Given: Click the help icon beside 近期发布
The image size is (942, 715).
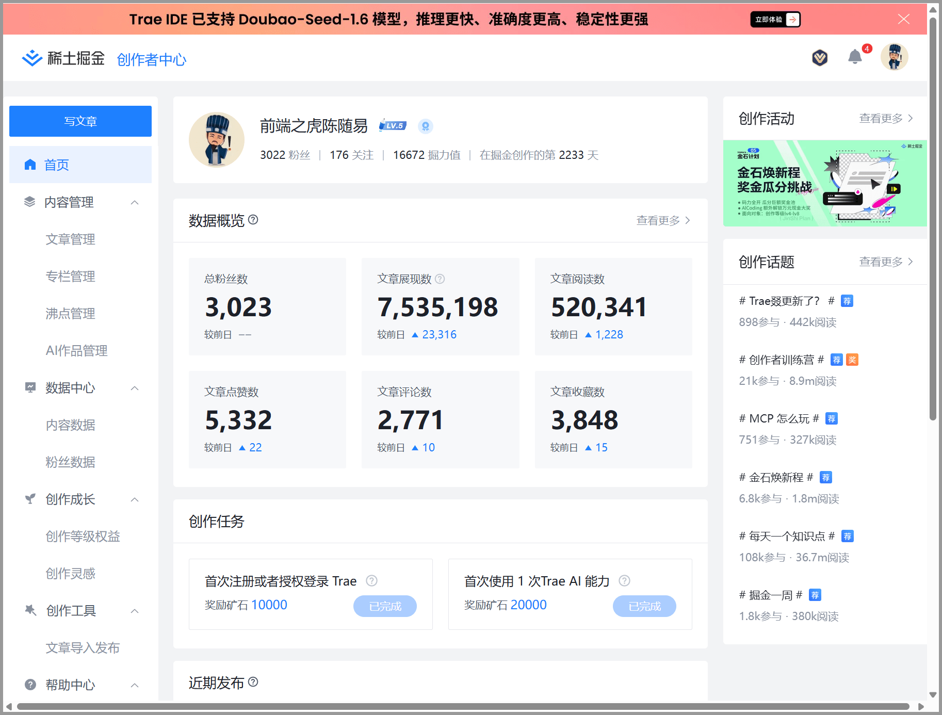Looking at the screenshot, I should tap(253, 682).
